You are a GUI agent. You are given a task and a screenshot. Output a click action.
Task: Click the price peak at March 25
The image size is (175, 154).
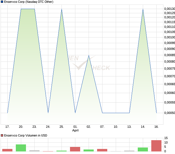tap(62, 9)
